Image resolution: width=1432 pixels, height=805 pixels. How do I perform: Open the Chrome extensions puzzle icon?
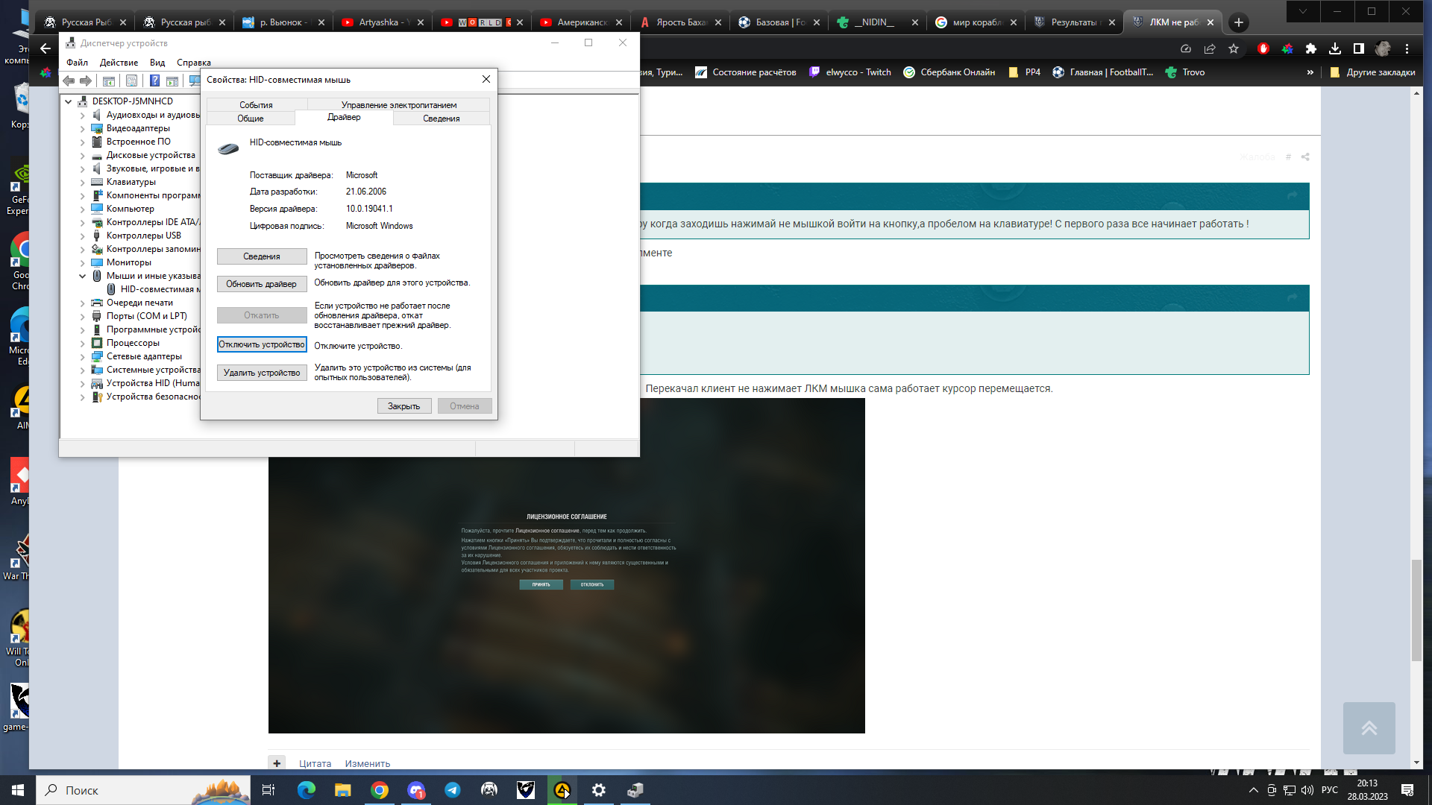pyautogui.click(x=1311, y=48)
